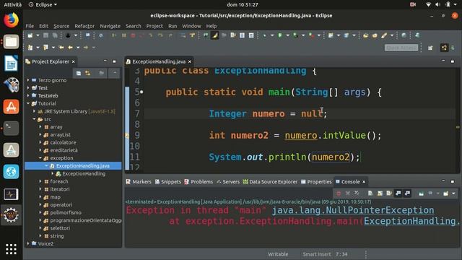This screenshot has height=260, width=462.
Task: Open the Refactor menu
Action: click(x=84, y=26)
